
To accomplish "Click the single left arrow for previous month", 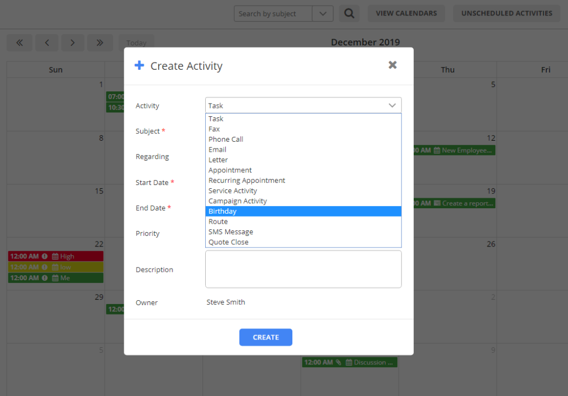I will pyautogui.click(x=47, y=43).
